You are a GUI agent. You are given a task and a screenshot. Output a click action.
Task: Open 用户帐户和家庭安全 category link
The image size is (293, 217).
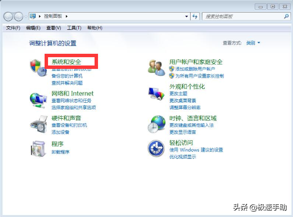pos(196,62)
